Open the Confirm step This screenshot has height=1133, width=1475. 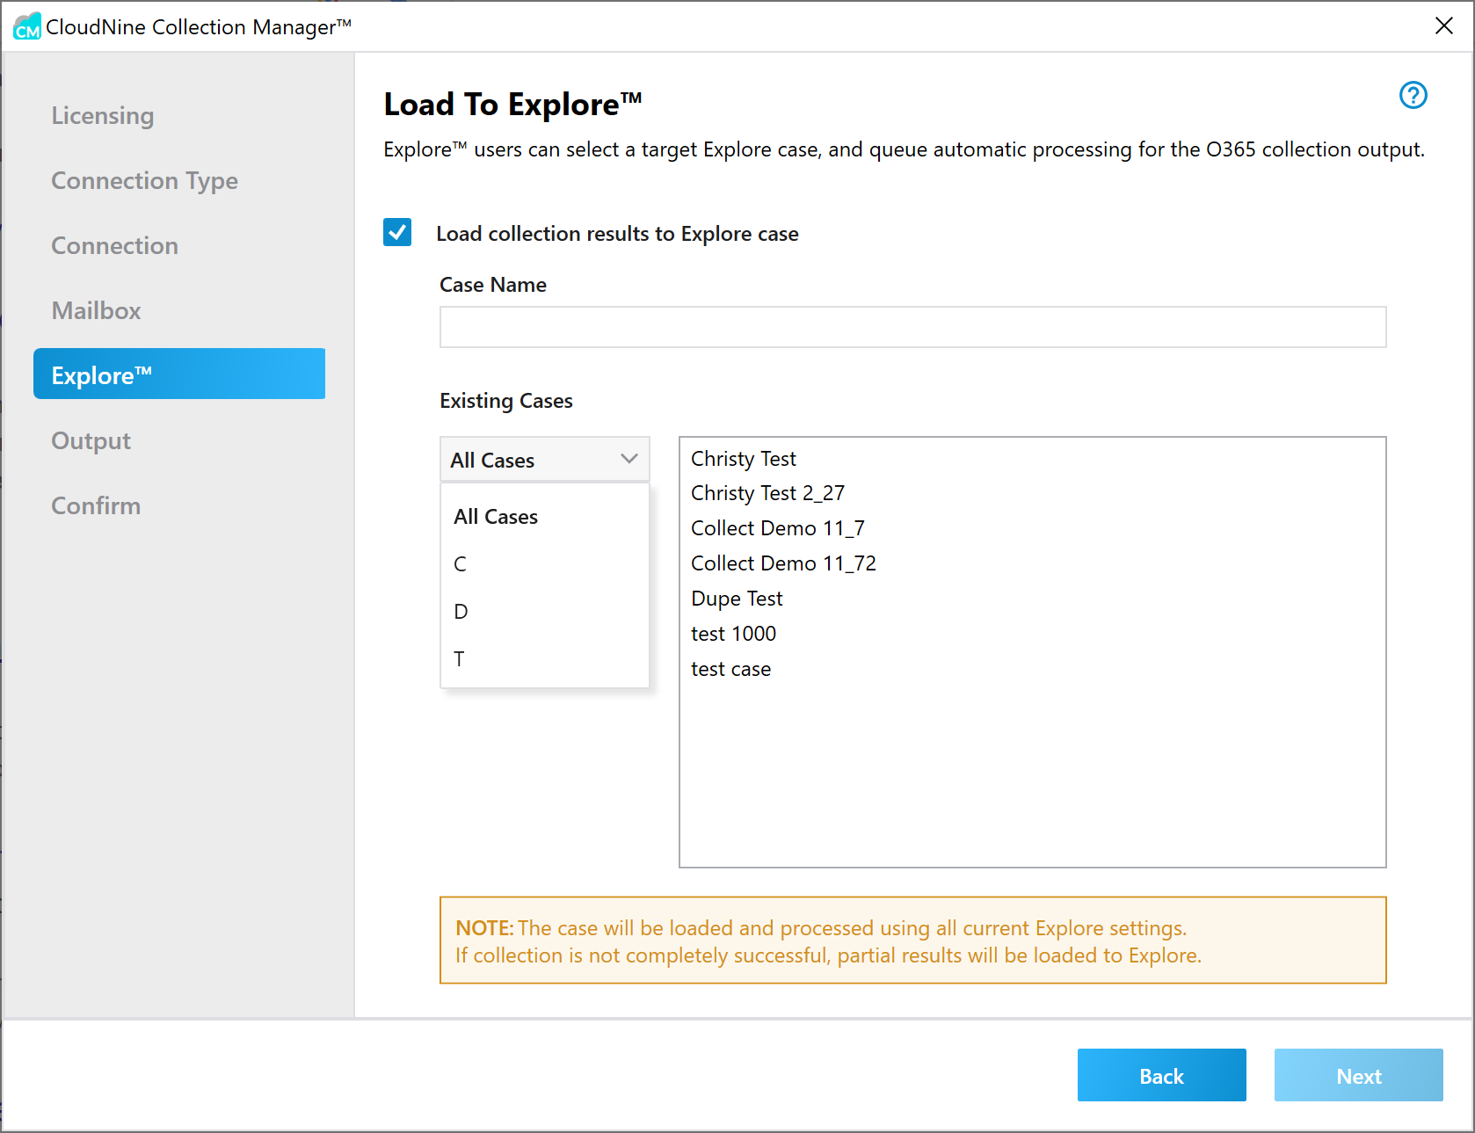tap(96, 505)
